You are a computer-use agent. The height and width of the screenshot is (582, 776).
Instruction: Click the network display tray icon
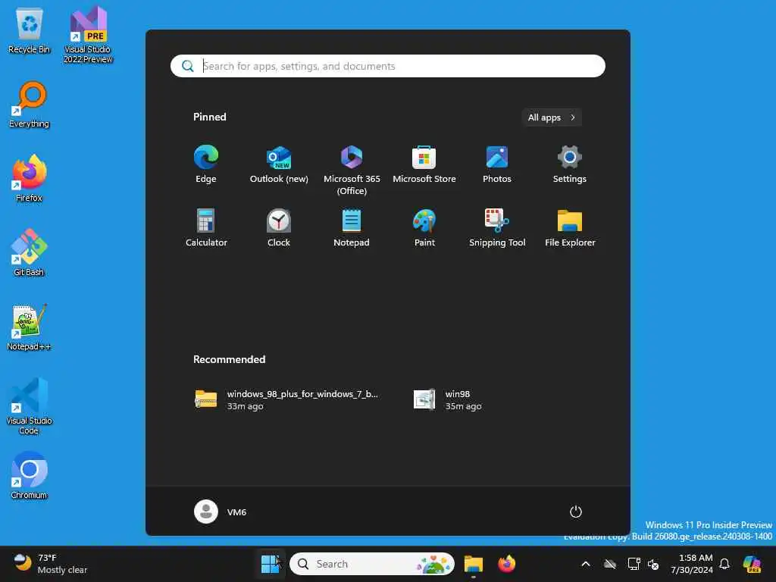634,564
